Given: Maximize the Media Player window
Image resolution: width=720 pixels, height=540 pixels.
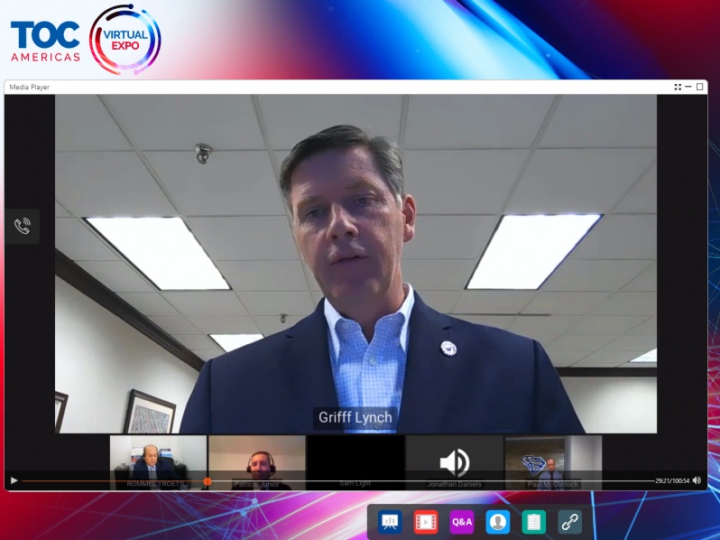Looking at the screenshot, I should tap(700, 87).
